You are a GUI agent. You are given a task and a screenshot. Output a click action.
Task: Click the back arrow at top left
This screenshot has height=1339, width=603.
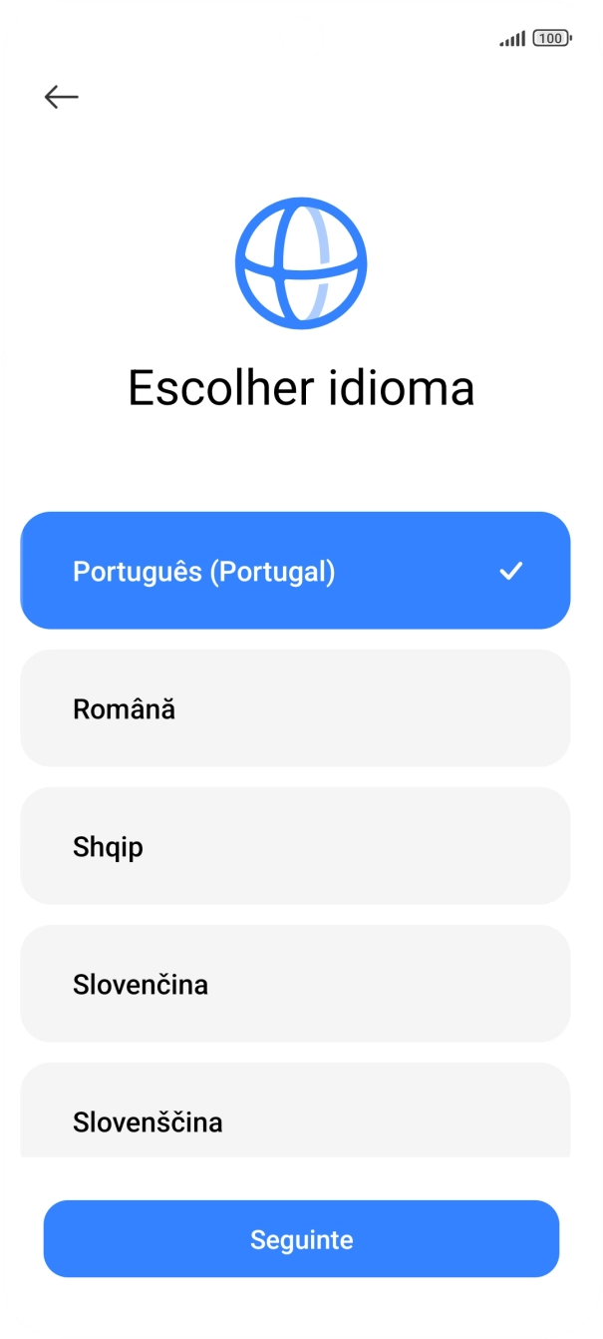tap(60, 96)
